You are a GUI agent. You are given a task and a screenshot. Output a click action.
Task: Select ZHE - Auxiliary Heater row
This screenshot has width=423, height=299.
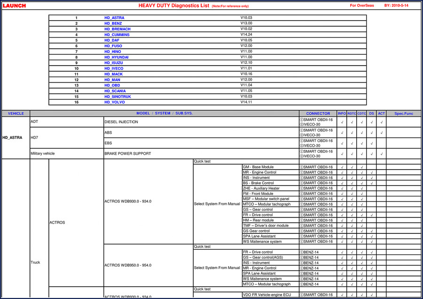point(271,188)
